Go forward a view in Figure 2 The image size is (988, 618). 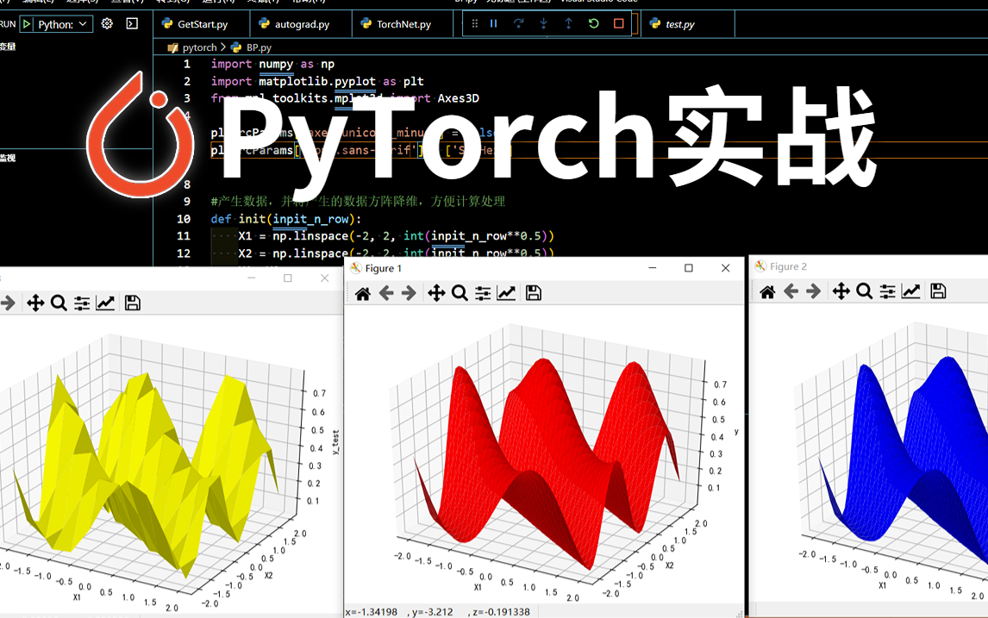814,291
